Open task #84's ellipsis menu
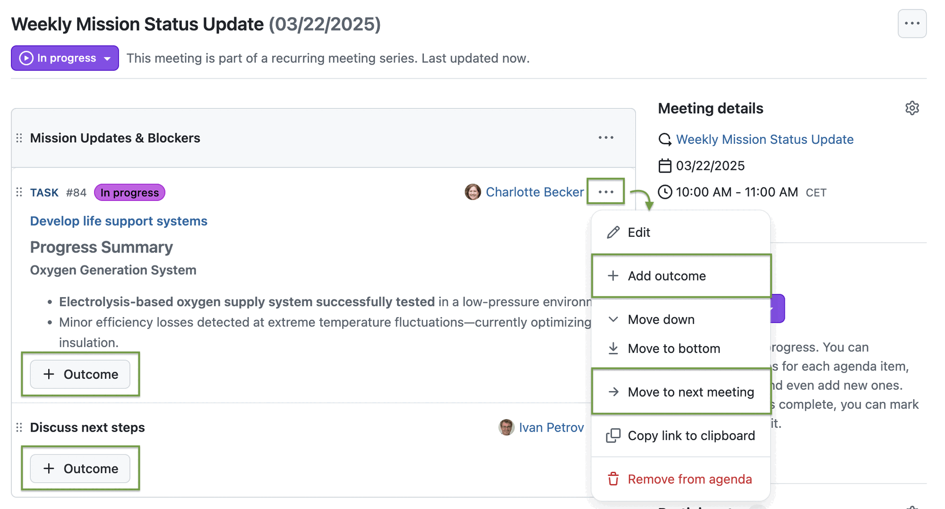 pos(606,192)
